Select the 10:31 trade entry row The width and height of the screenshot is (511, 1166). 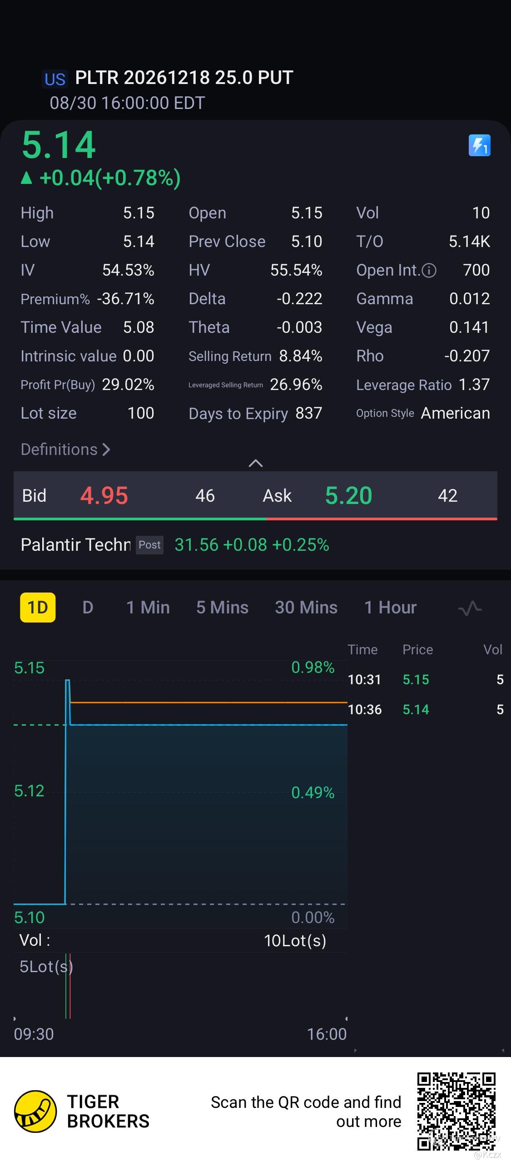[425, 680]
